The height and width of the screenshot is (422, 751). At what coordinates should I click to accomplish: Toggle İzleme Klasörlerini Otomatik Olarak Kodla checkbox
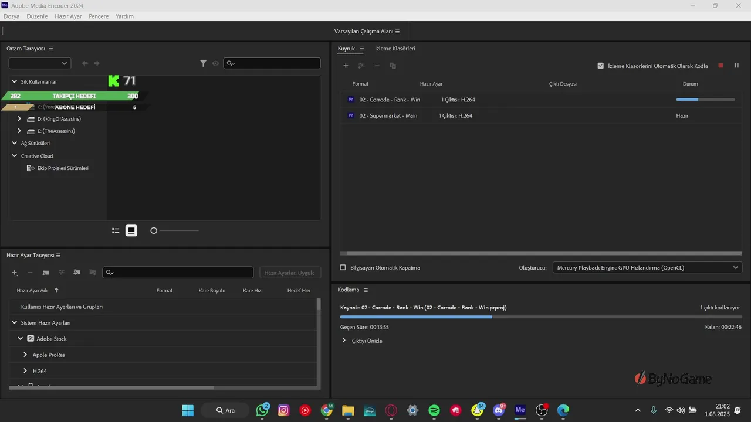click(600, 66)
